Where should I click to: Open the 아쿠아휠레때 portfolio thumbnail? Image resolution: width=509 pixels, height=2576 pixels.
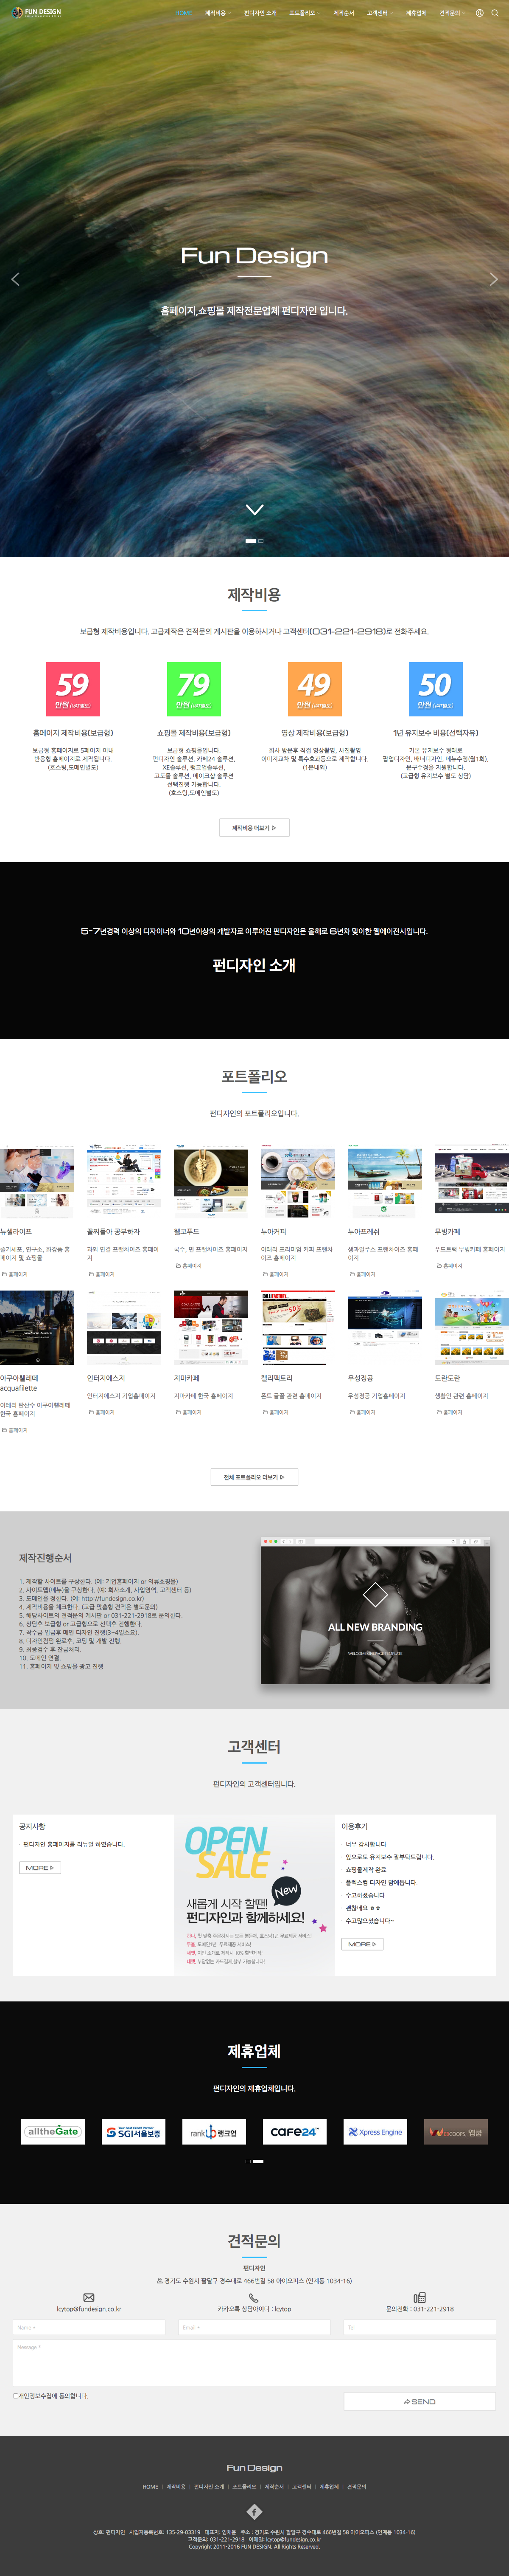37,1327
